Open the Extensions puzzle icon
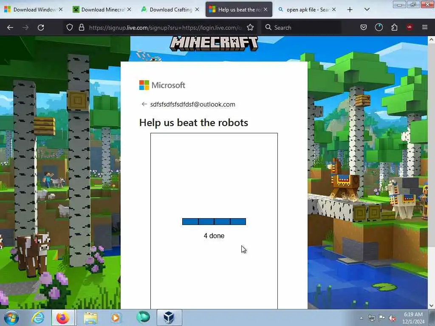The height and width of the screenshot is (326, 435). point(394,28)
